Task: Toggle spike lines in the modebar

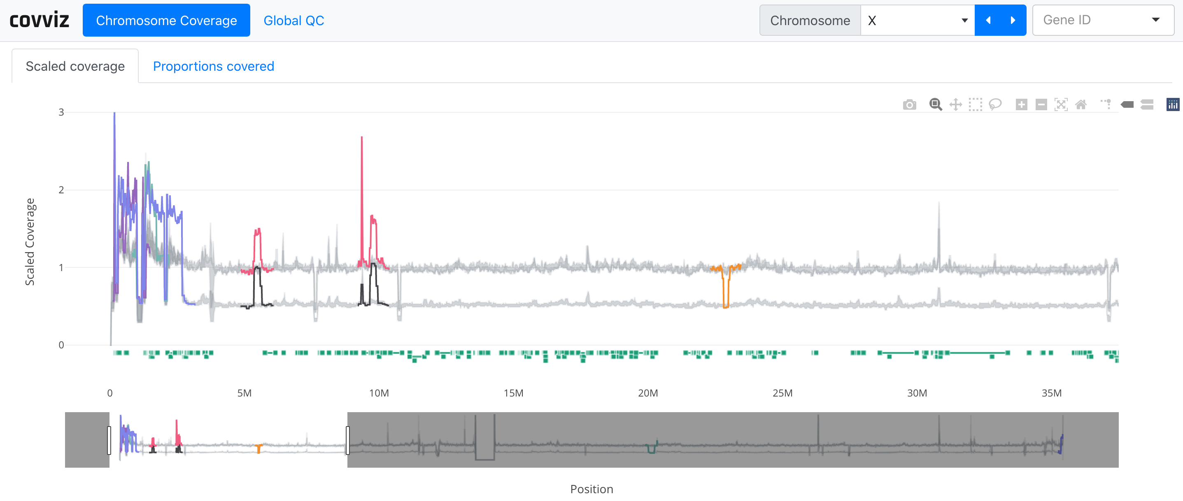Action: [1106, 104]
